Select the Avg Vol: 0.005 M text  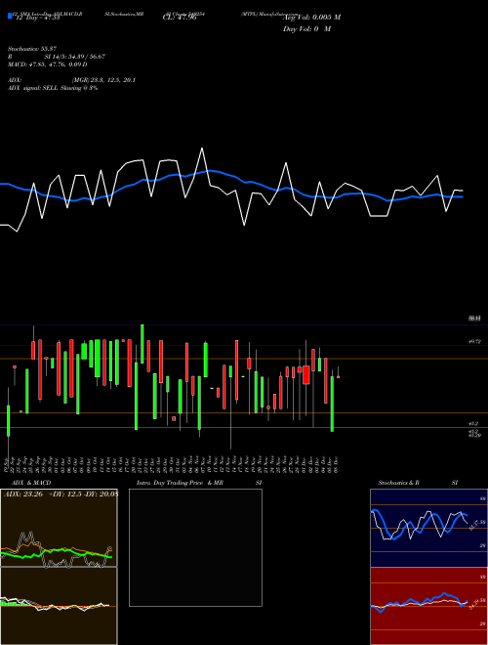(x=312, y=18)
